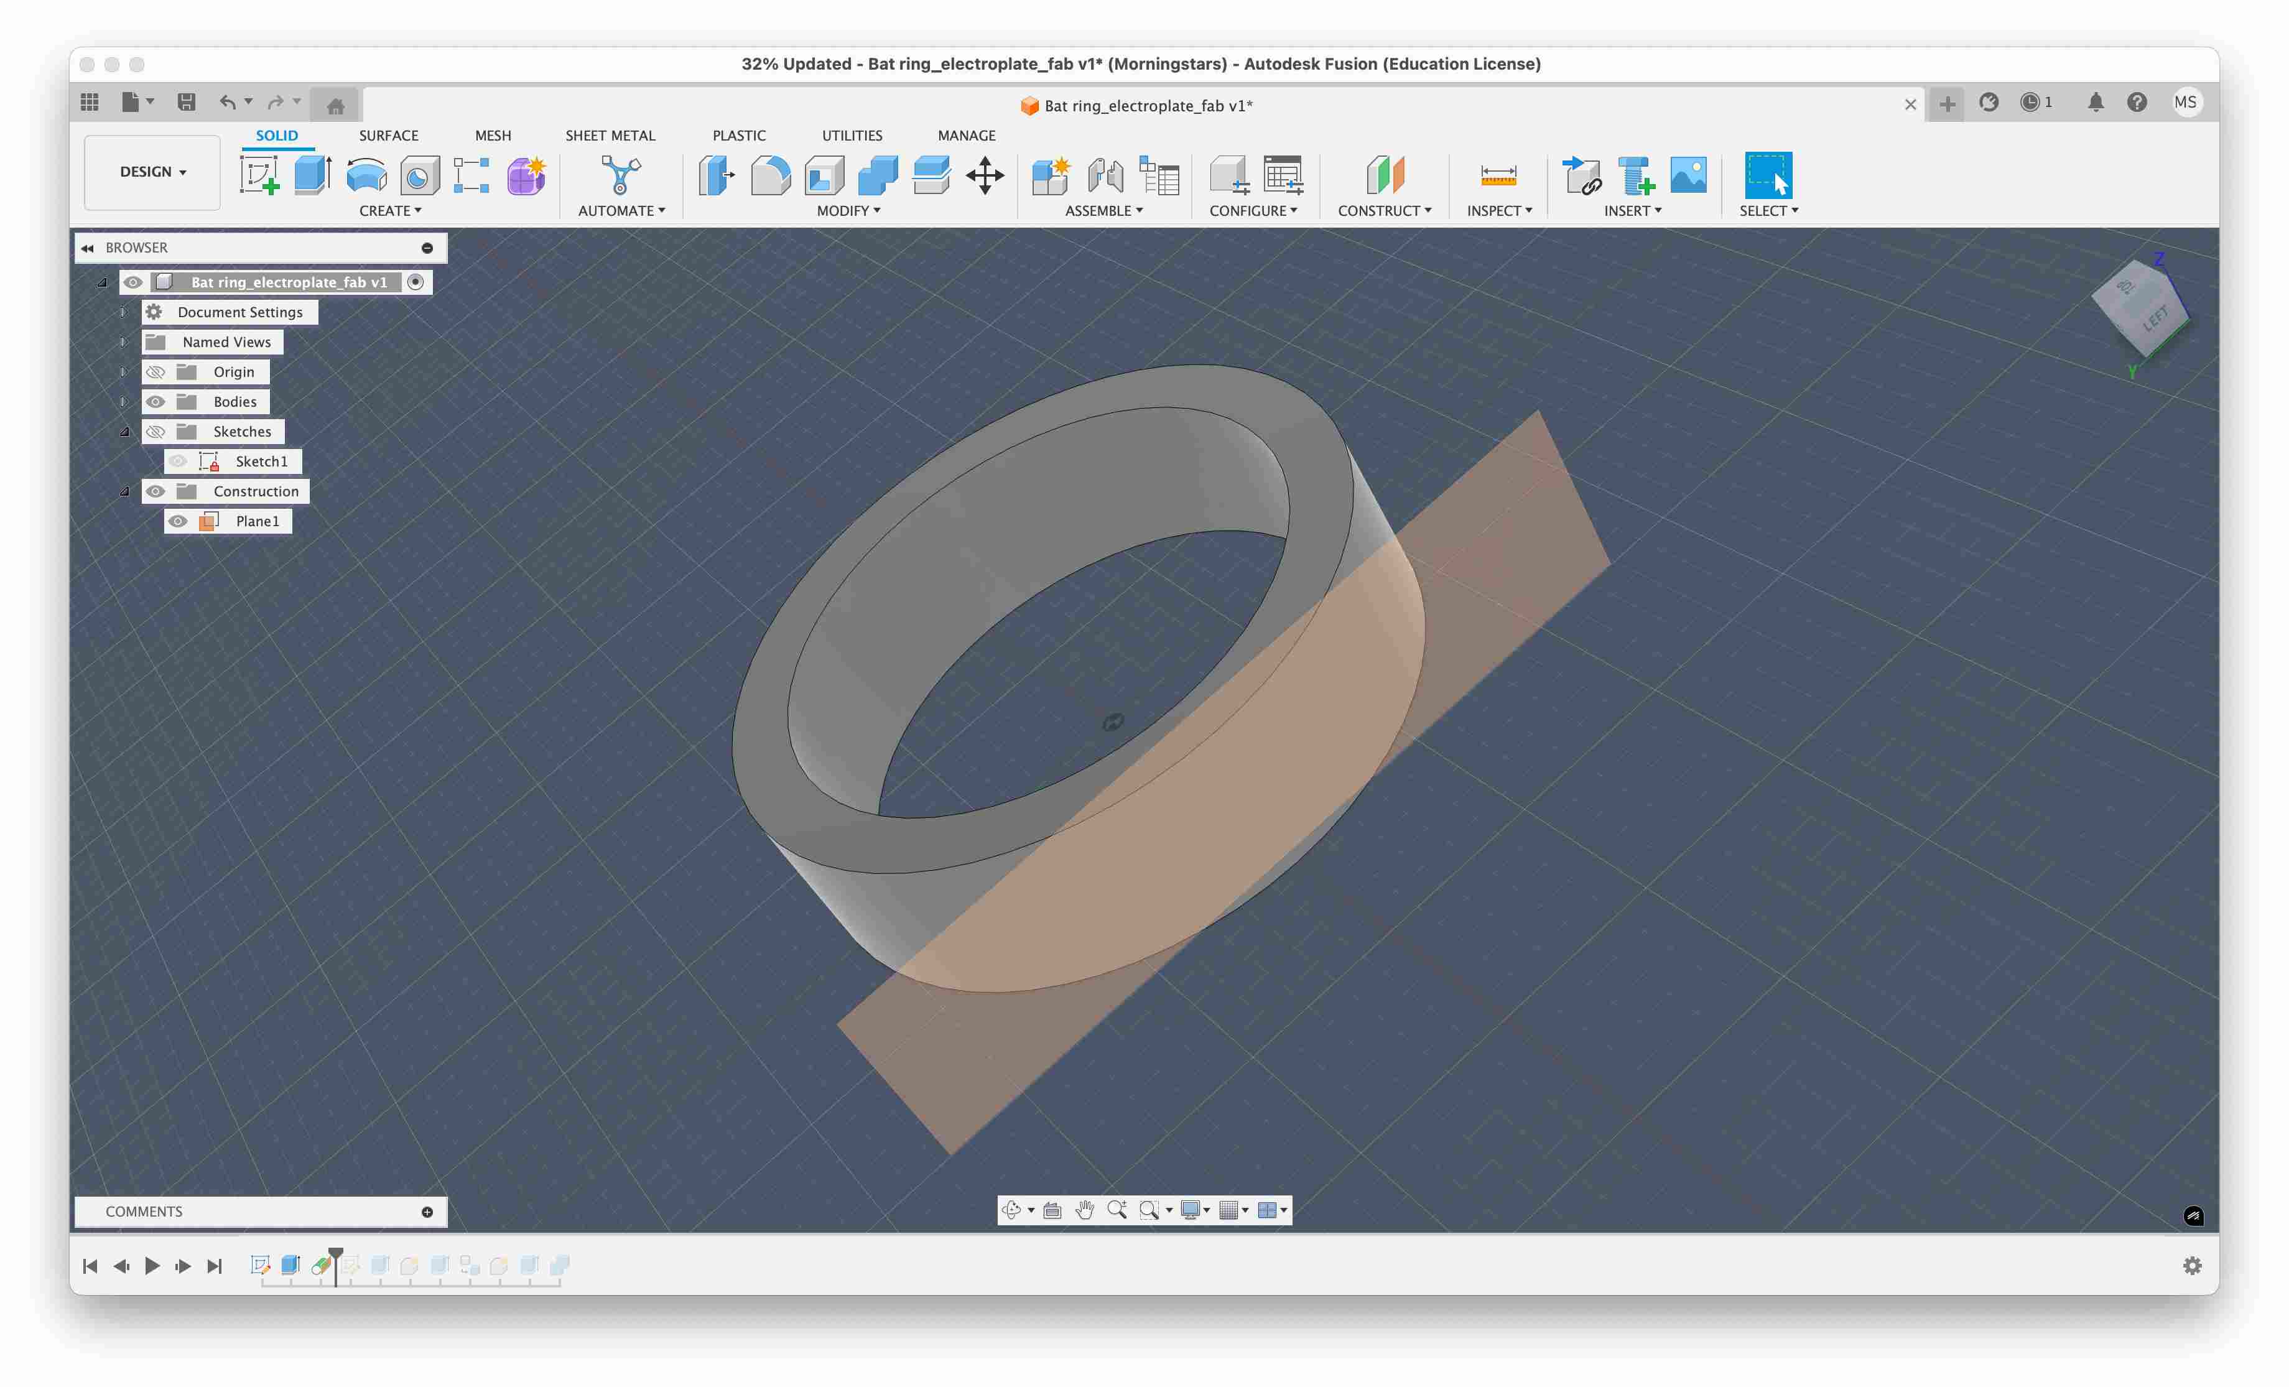
Task: Click the Look At icon
Action: (x=1052, y=1210)
